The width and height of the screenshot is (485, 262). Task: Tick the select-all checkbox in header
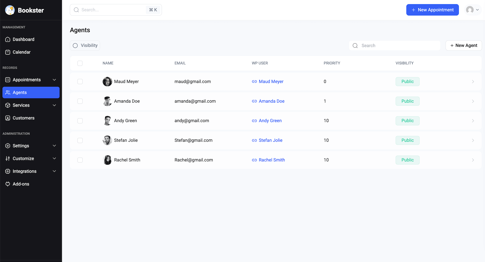[x=80, y=63]
